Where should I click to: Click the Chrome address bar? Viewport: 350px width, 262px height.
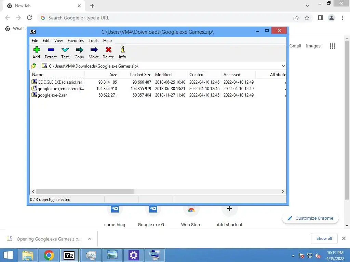(x=165, y=18)
